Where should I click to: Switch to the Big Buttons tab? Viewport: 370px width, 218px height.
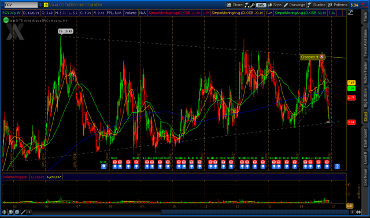click(365, 98)
